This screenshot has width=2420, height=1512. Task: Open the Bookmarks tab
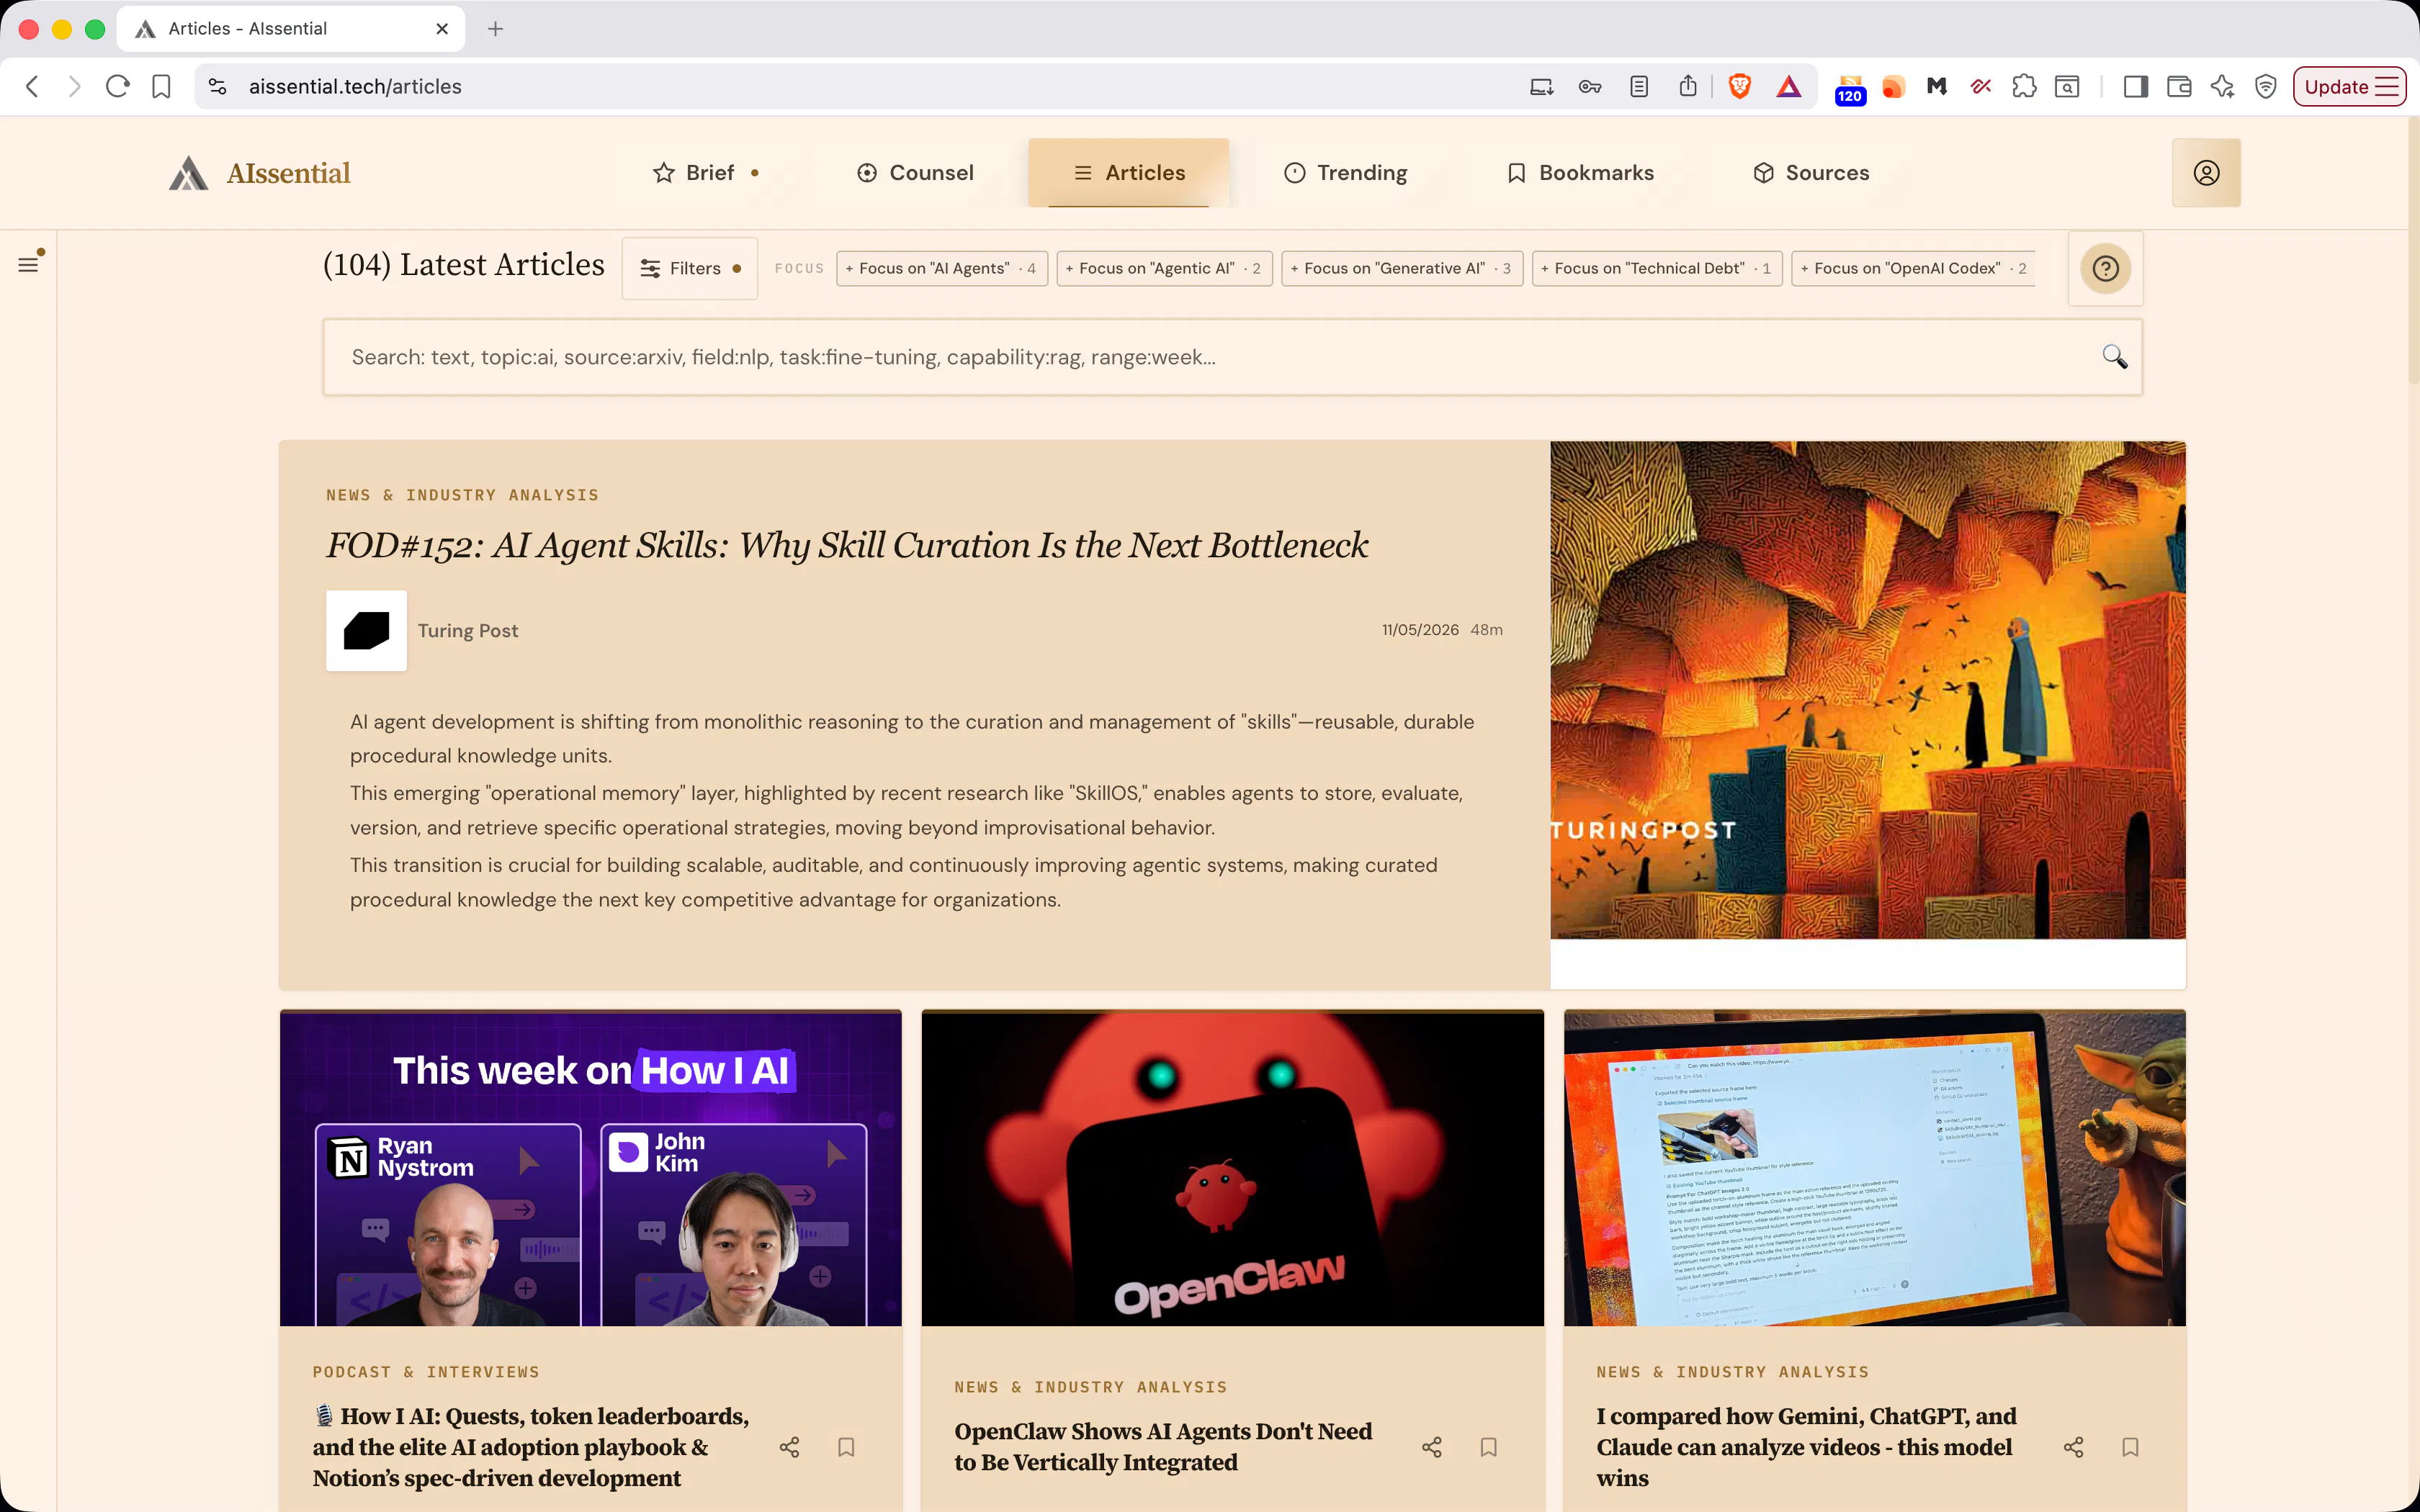coord(1580,173)
